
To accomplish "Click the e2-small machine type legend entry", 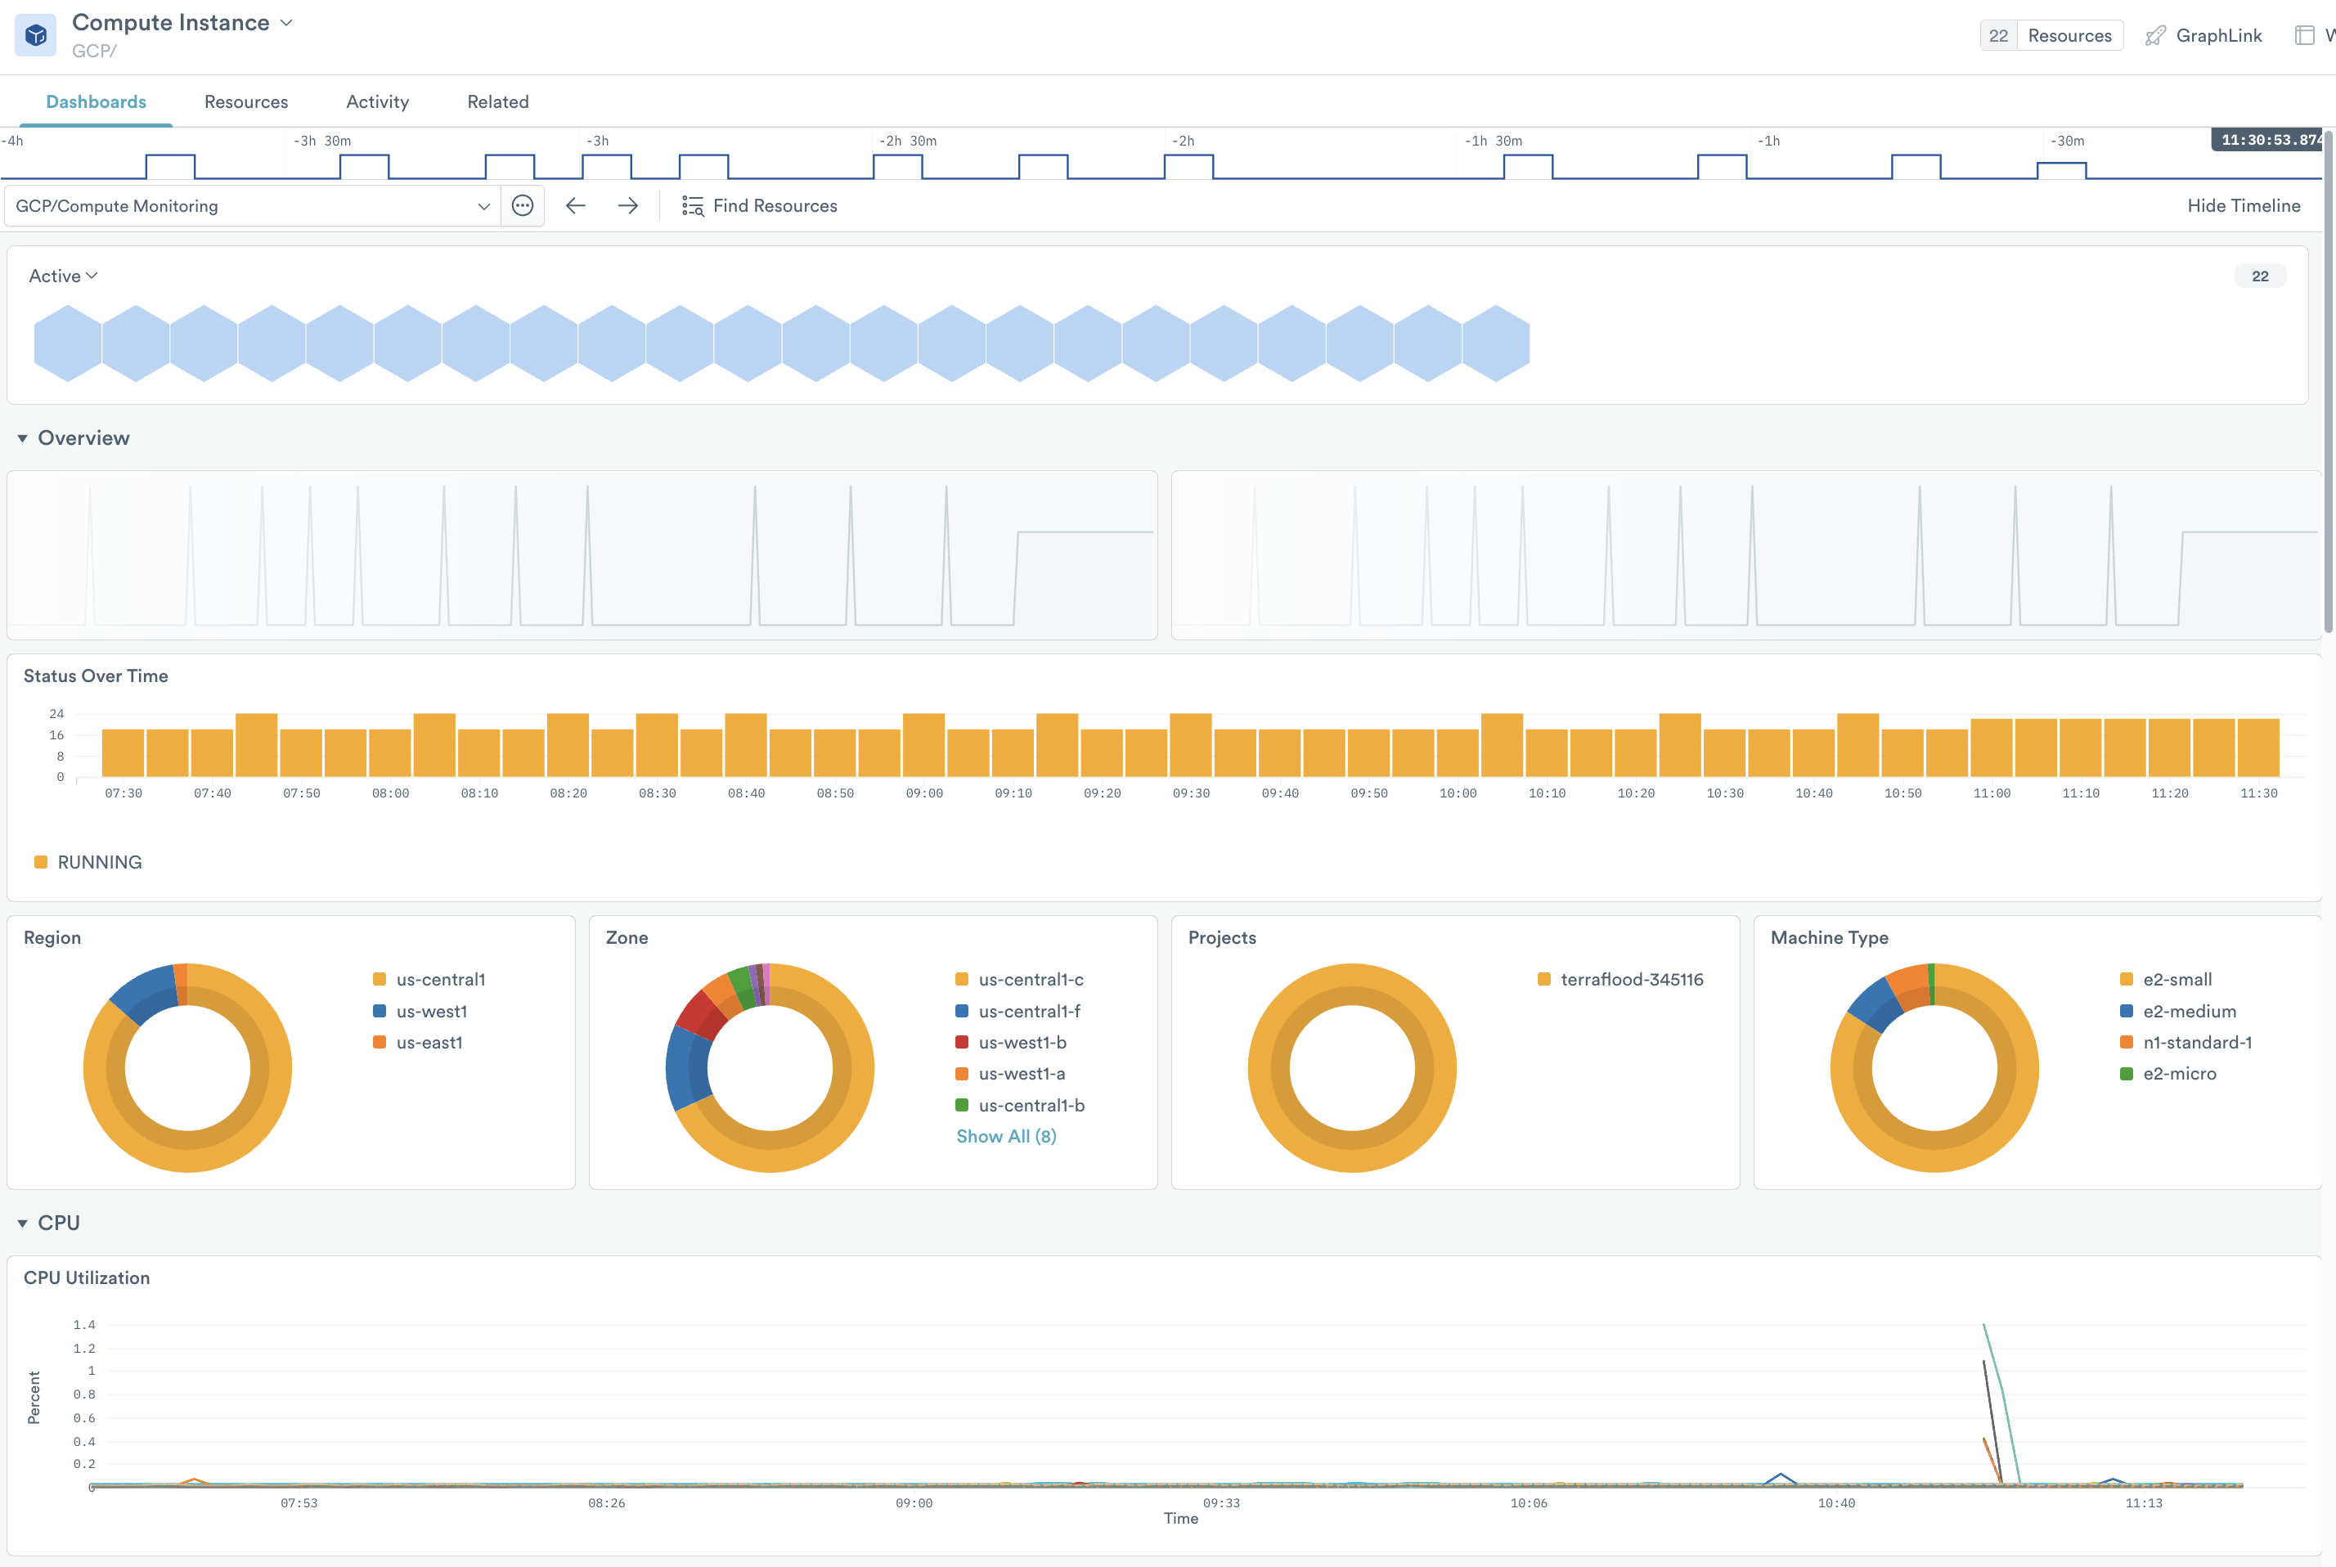I will tap(2166, 980).
